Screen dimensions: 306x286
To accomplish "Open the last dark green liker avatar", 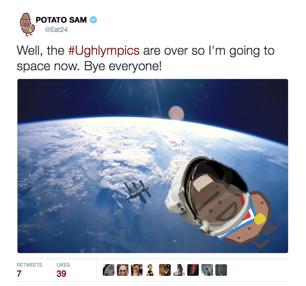I will [221, 270].
